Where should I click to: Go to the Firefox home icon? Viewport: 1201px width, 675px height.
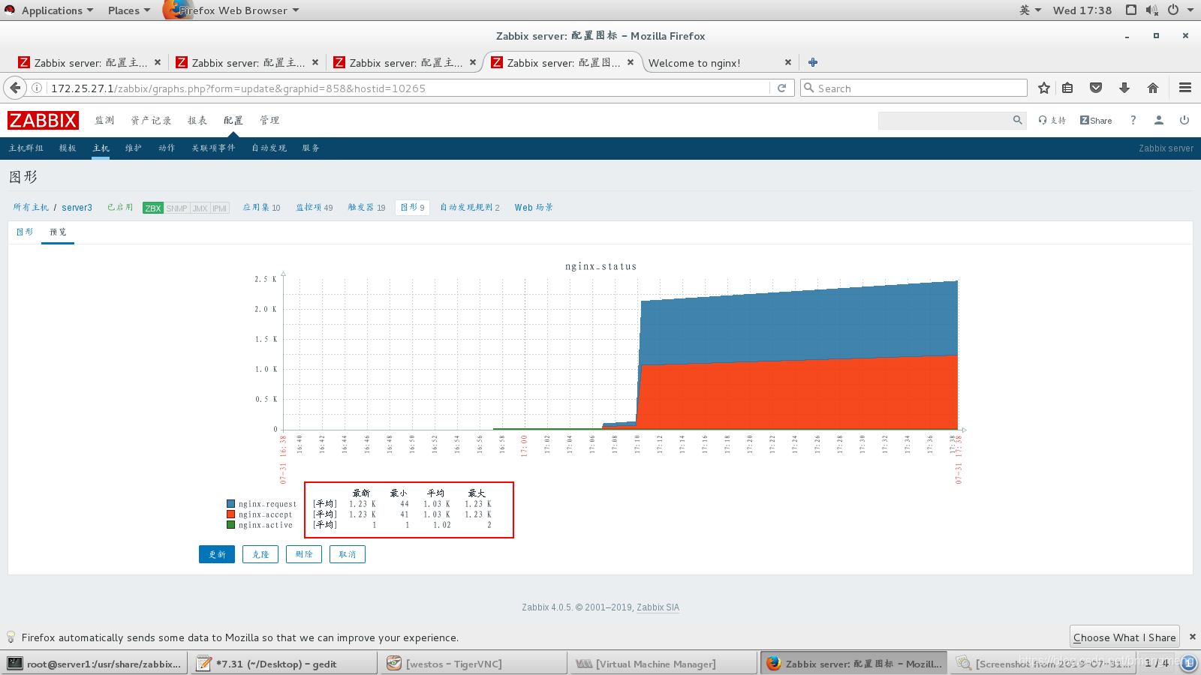pos(1153,88)
